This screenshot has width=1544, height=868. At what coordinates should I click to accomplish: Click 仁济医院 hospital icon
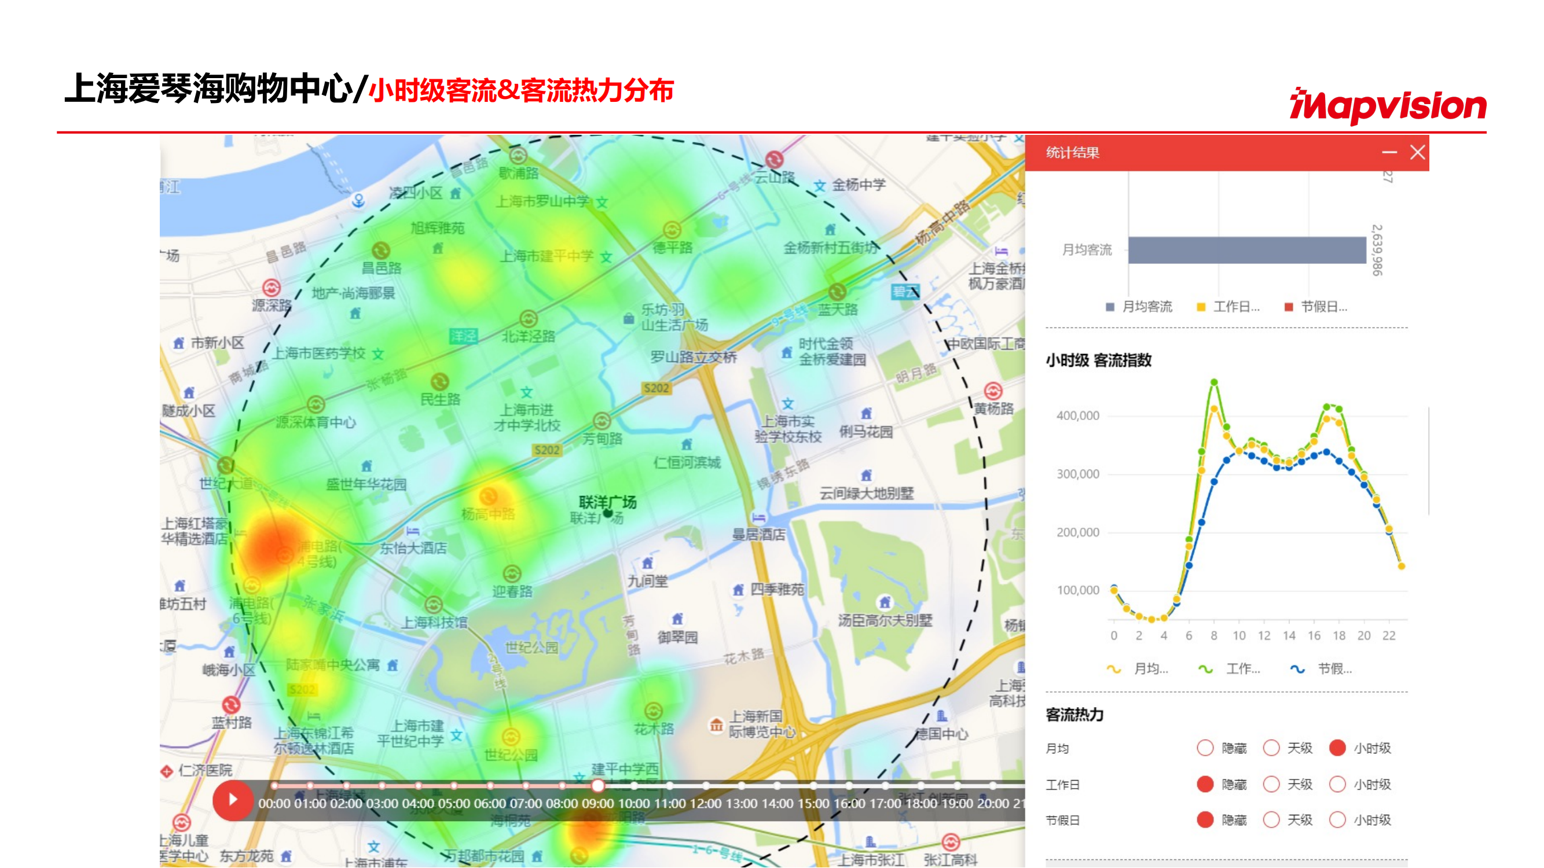coord(167,771)
